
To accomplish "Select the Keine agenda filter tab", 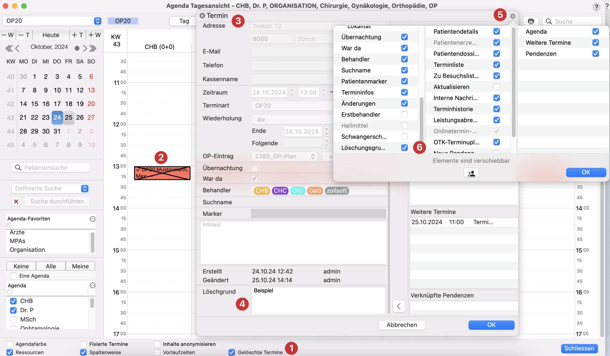I will tap(21, 266).
